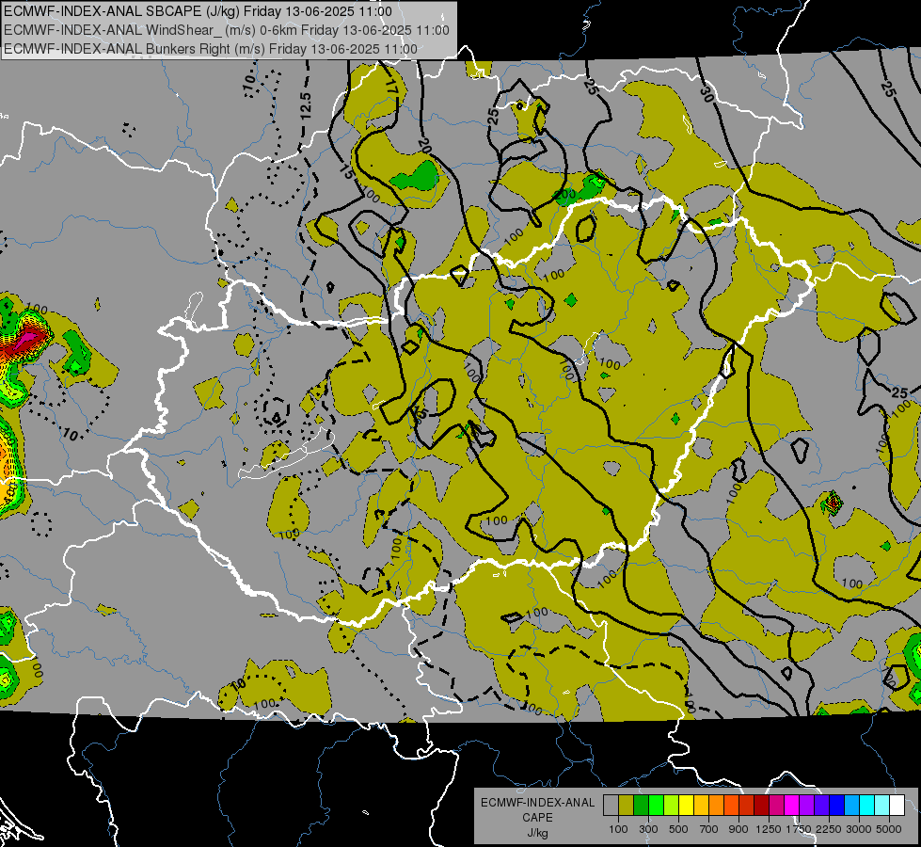This screenshot has height=847, width=921.
Task: Click the 3000 value on legend scale
Action: point(859,829)
